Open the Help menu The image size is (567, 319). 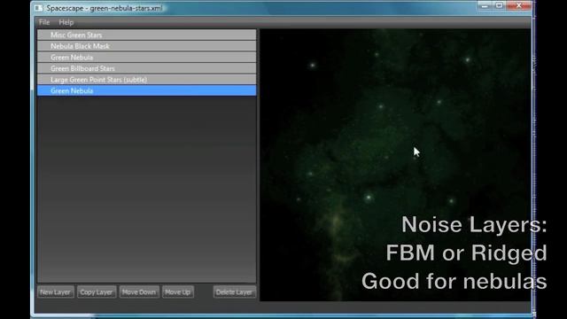coord(66,22)
